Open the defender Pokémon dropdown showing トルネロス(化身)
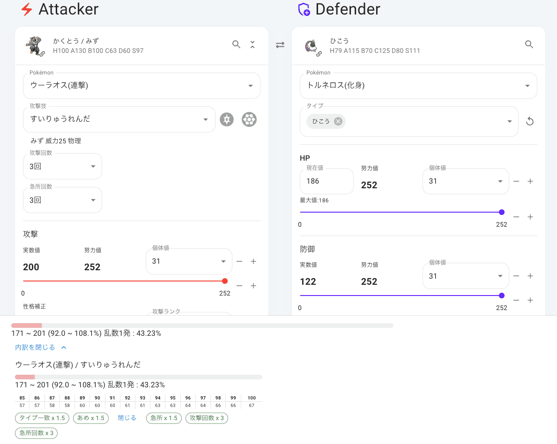 pyautogui.click(x=418, y=86)
